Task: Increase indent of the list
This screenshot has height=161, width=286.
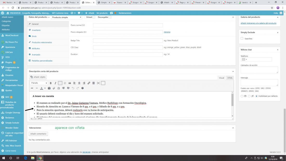Action: pos(68,88)
